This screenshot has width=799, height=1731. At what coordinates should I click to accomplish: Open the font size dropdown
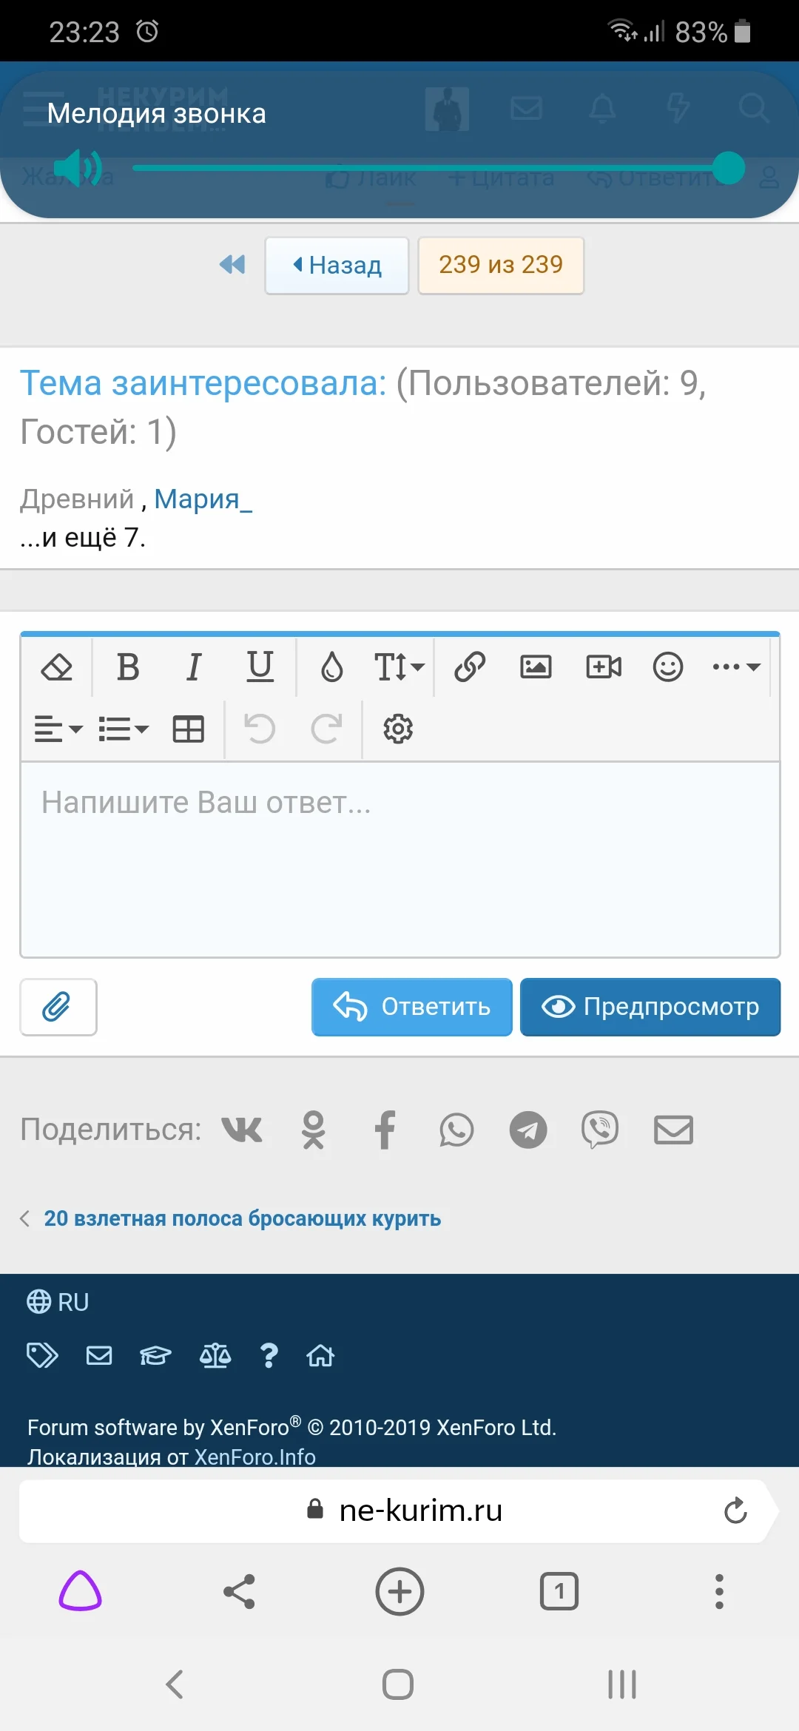tap(399, 667)
